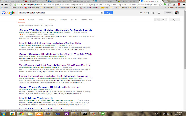Show personal results with person toggle
This screenshot has width=186, height=116.
click(x=157, y=19)
